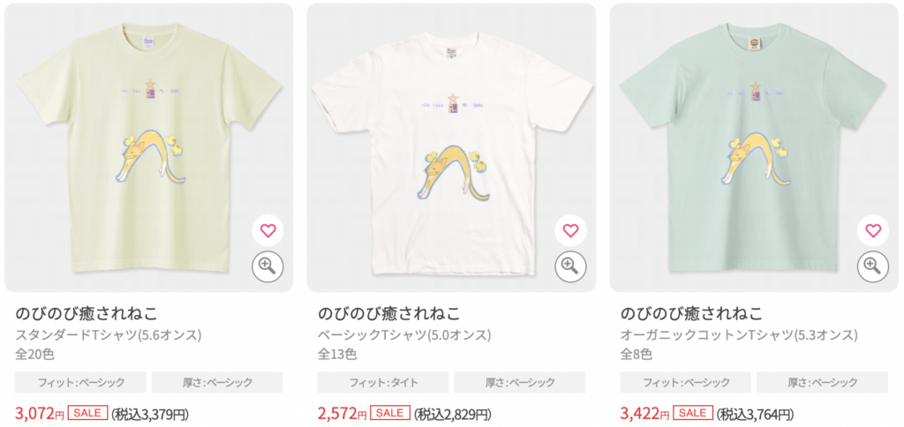Open のびのび癒されねこ title of ベーシックTシャツ
904x427 pixels.
coord(388,313)
